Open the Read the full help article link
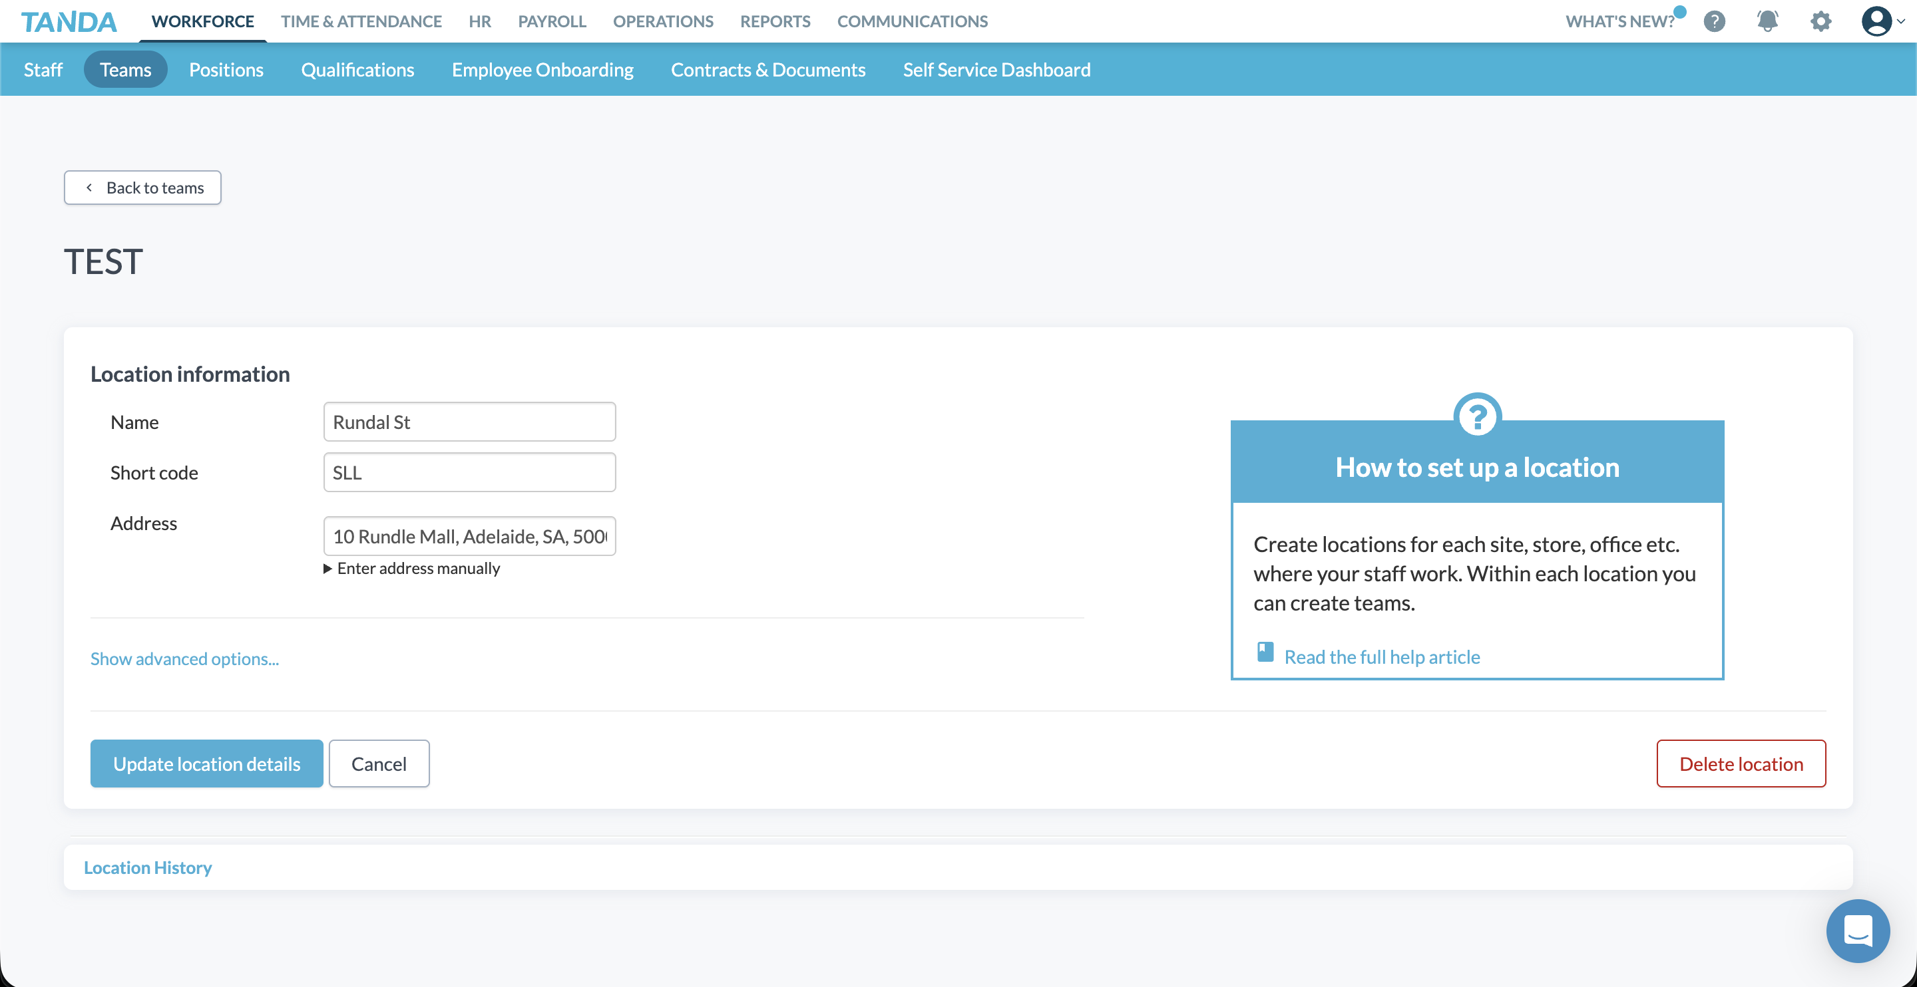Viewport: 1917px width, 987px height. point(1381,656)
